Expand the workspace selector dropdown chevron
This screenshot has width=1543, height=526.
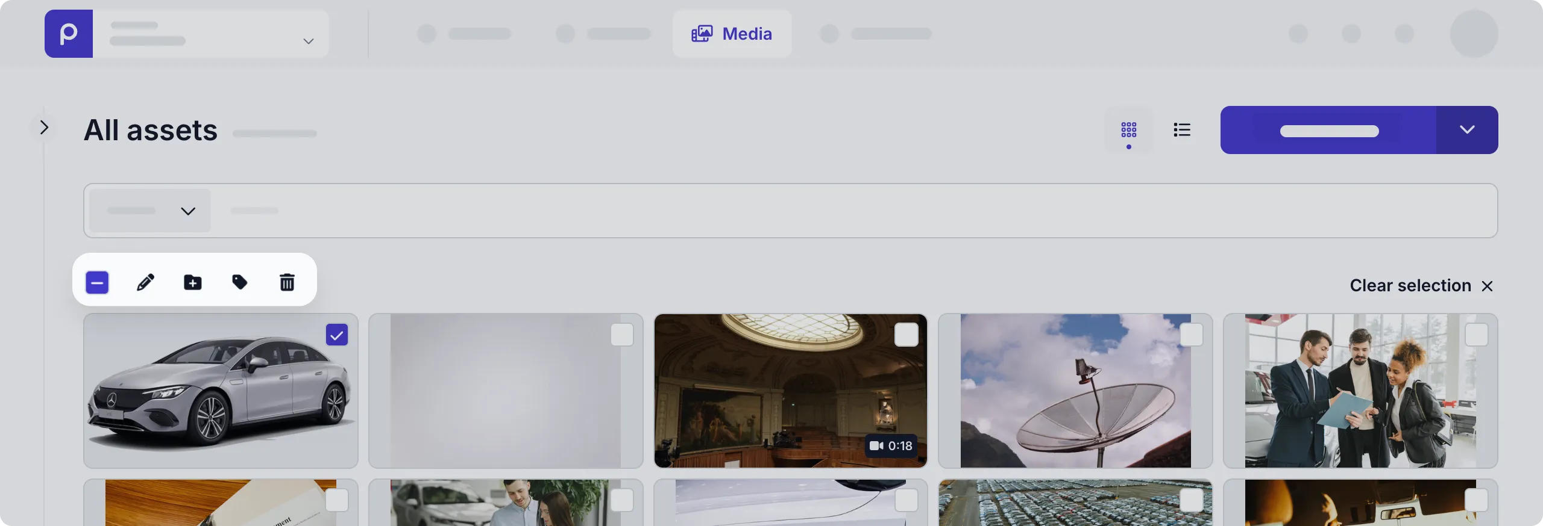pos(309,41)
